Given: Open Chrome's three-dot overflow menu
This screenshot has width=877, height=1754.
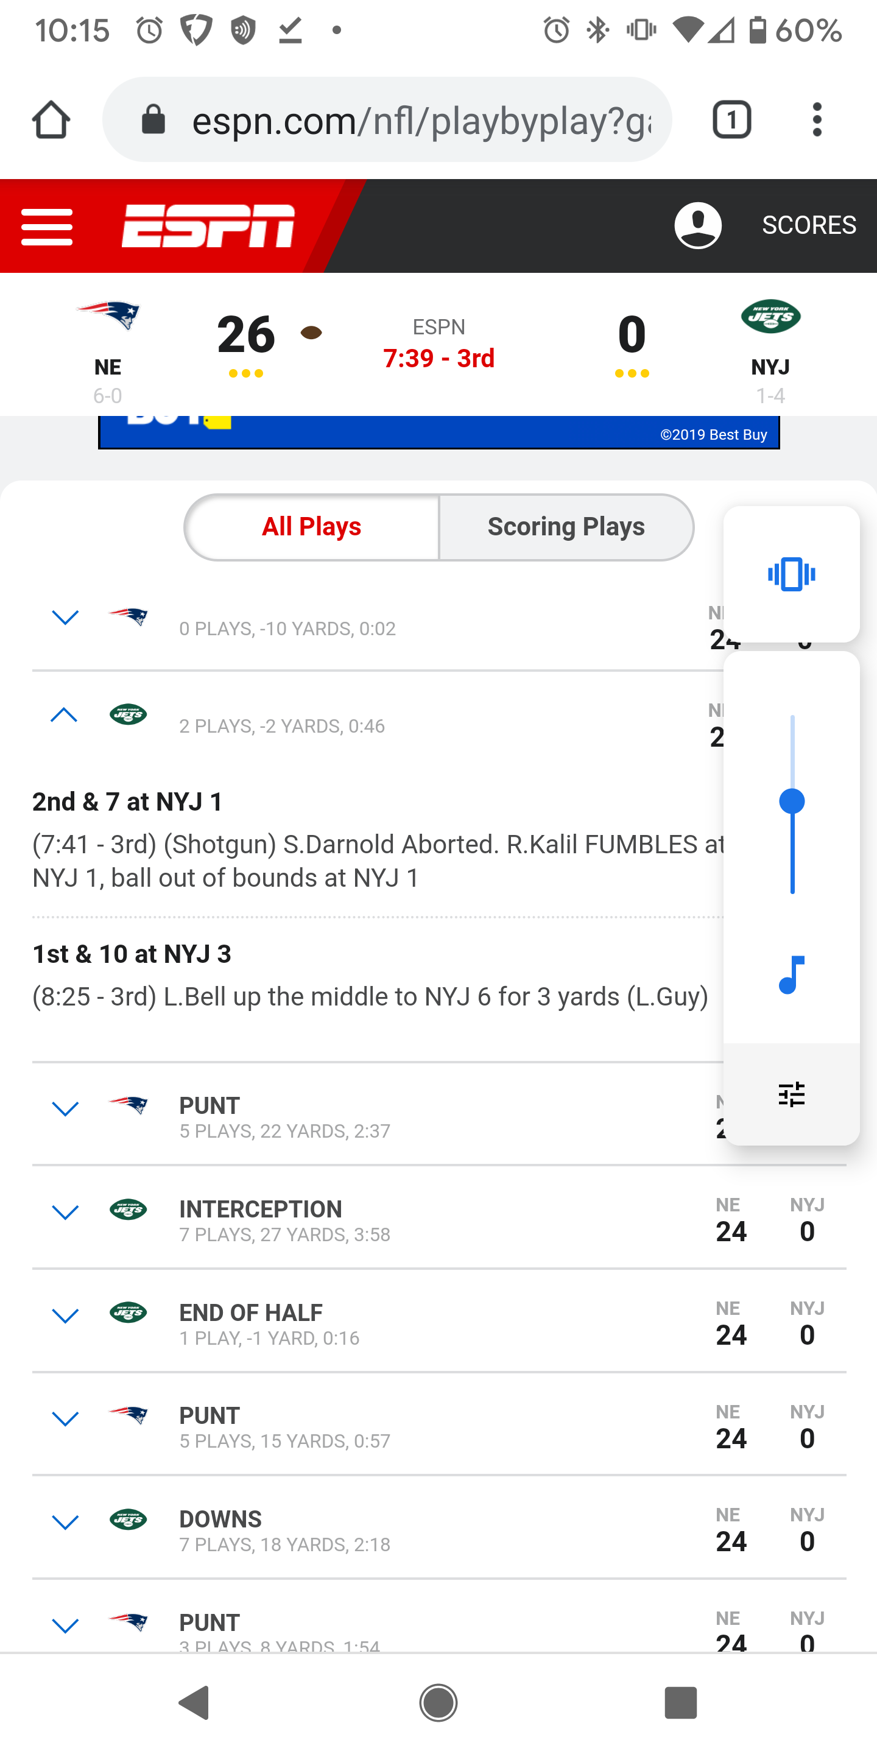Looking at the screenshot, I should [816, 120].
